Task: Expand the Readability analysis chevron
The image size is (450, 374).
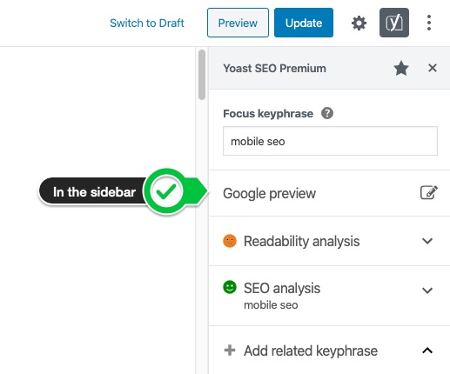Action: pyautogui.click(x=427, y=241)
